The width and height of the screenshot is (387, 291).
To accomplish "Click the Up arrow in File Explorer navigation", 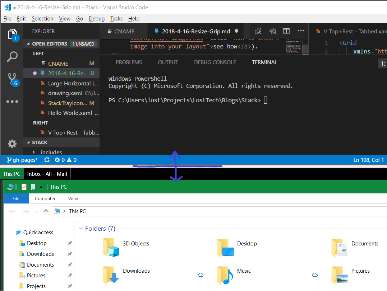I will click(x=46, y=211).
